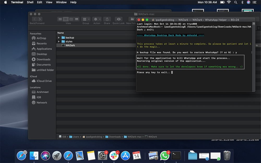The image size is (261, 163).
Task: Open System Preferences in Dock
Action: tap(102, 156)
